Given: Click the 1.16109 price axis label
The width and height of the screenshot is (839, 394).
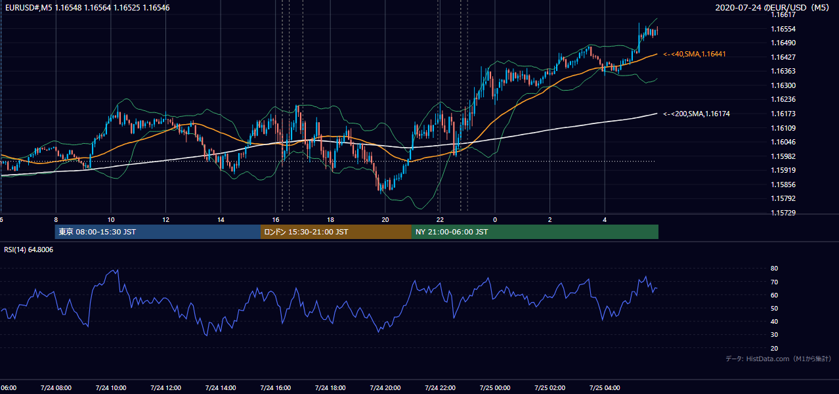Looking at the screenshot, I should coord(783,128).
